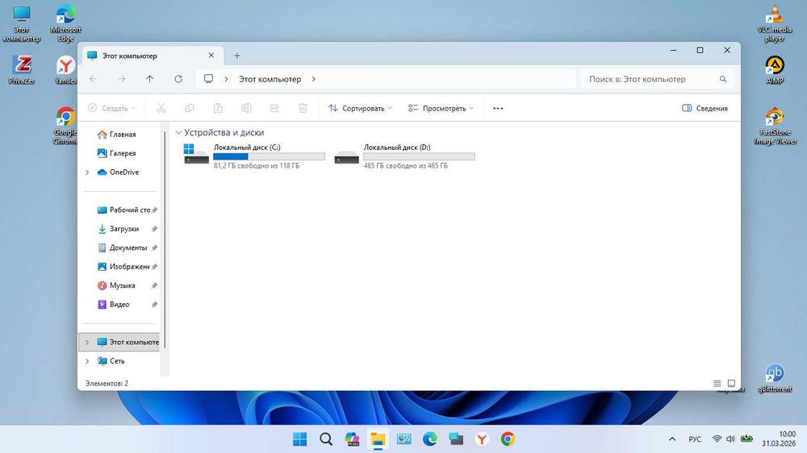Click the Cut scissors icon in toolbar
Viewport: 807px width, 453px height.
pos(161,108)
